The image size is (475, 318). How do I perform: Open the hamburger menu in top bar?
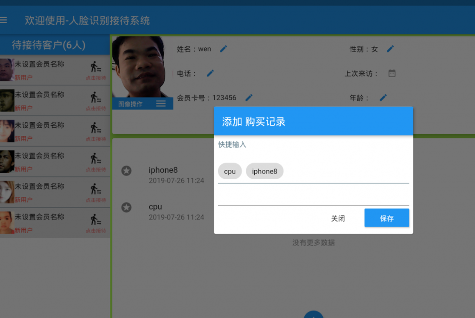(x=4, y=20)
